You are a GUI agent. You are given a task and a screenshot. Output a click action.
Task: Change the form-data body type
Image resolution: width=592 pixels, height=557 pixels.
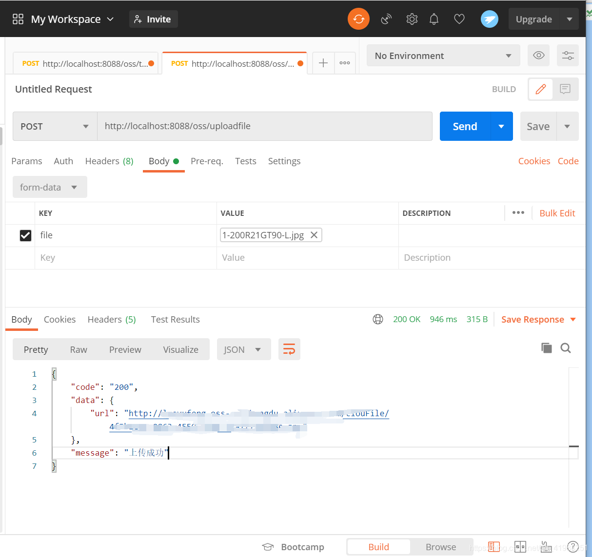point(50,187)
